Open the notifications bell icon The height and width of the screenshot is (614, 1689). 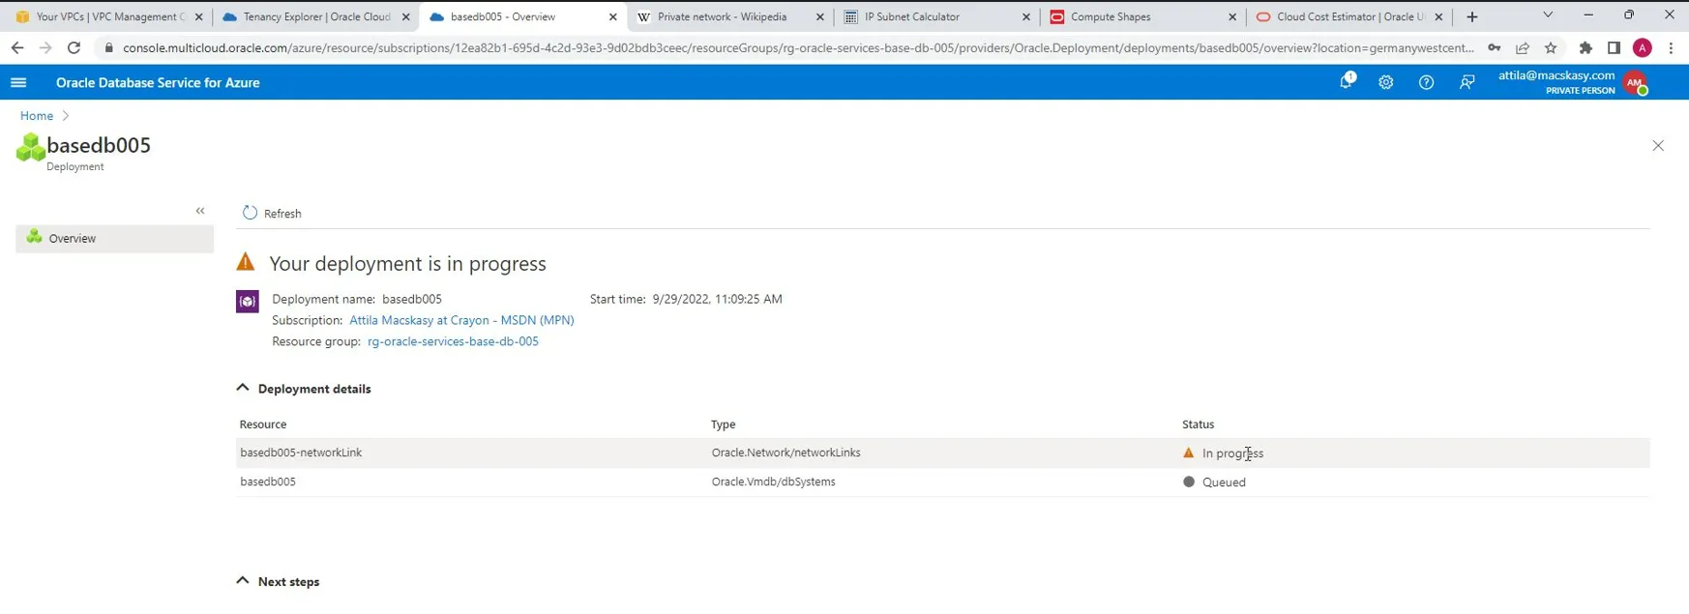coord(1347,81)
